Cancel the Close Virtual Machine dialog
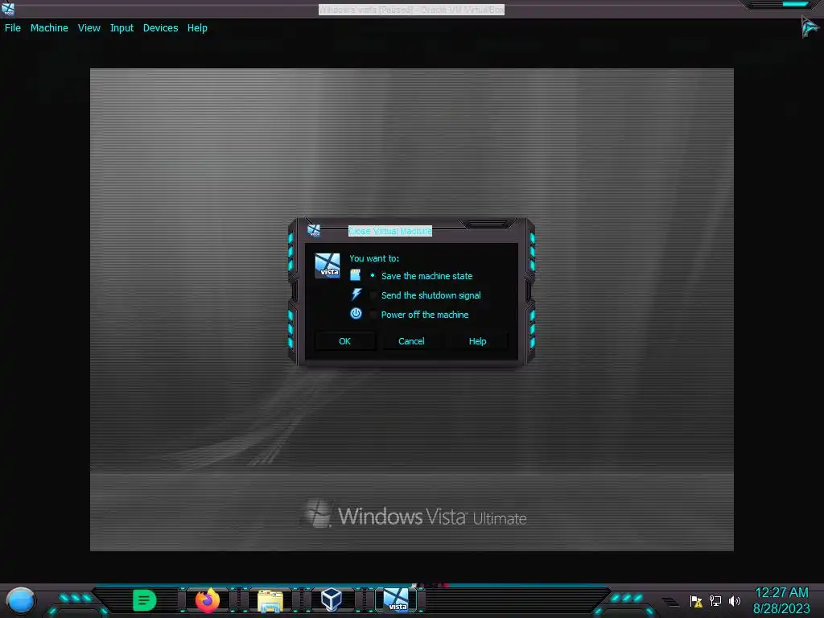 411,341
